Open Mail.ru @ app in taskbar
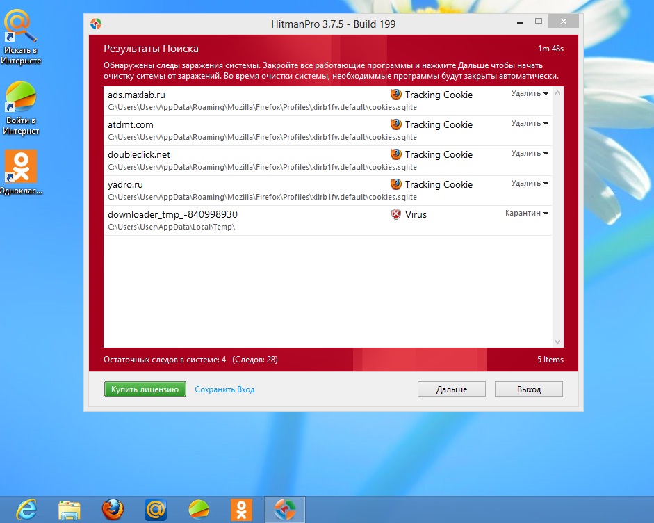The image size is (654, 523). [x=156, y=510]
